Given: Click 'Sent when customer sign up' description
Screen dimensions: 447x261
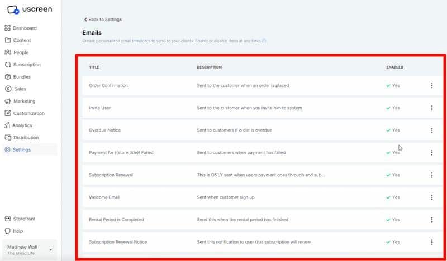Looking at the screenshot, I should pos(226,197).
